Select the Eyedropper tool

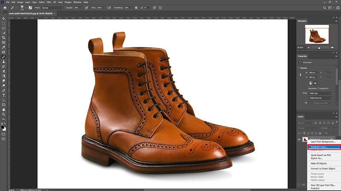point(4,47)
